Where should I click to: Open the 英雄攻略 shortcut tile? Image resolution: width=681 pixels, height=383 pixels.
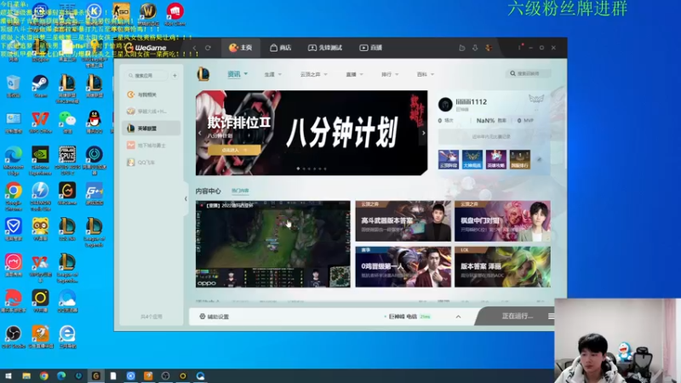point(496,159)
